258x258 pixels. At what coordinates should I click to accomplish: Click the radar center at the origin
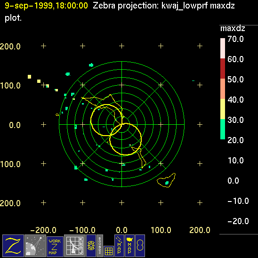(122, 125)
